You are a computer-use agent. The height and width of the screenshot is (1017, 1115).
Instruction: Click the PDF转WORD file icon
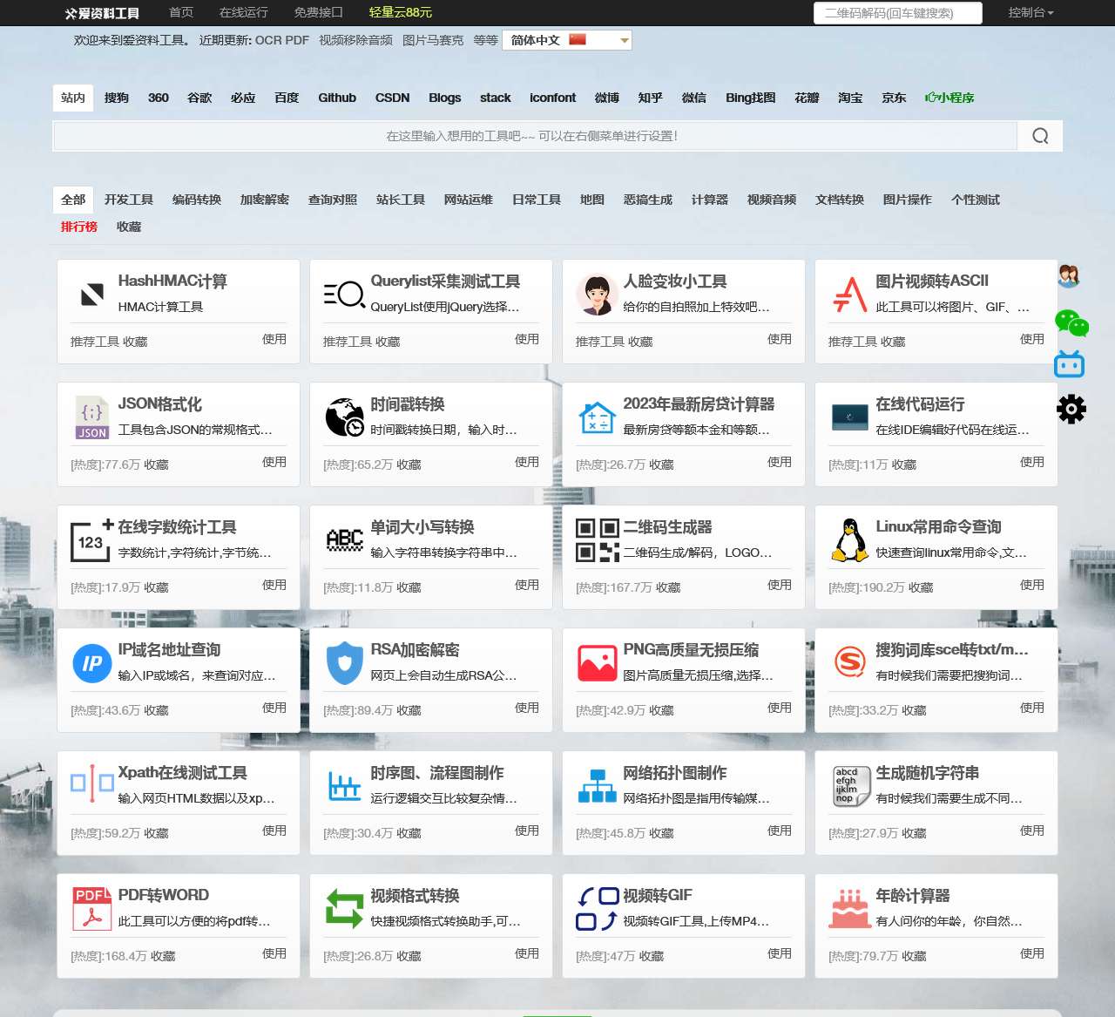click(92, 909)
